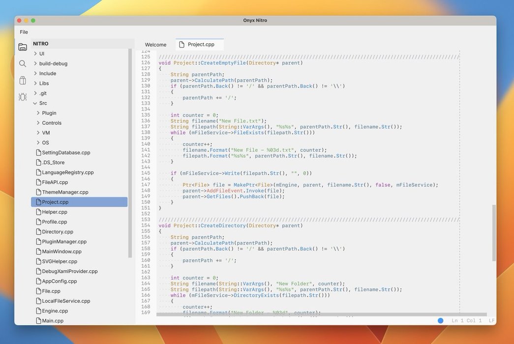This screenshot has height=344, width=514.
Task: Click file icon beside Profile.cpp
Action: [x=38, y=222]
